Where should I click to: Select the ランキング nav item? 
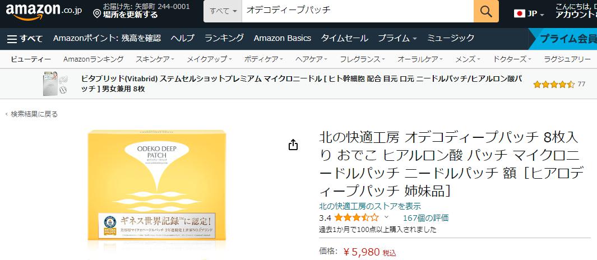click(224, 38)
